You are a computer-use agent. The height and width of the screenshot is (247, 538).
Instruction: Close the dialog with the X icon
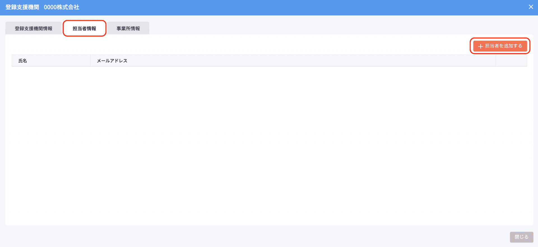point(531,7)
